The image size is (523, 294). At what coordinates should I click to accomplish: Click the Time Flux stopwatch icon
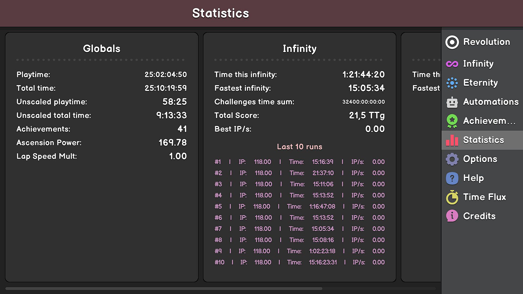point(452,197)
